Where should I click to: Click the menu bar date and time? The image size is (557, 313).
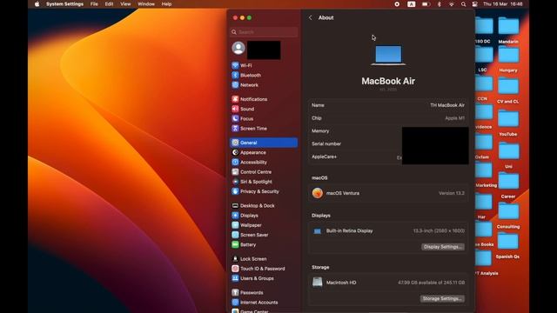(503, 4)
